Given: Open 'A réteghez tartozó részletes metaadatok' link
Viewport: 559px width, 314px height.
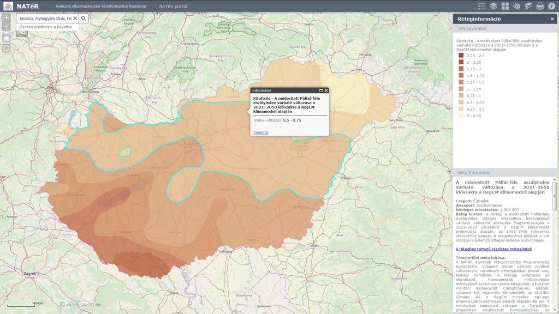Looking at the screenshot, I should pyautogui.click(x=493, y=249).
